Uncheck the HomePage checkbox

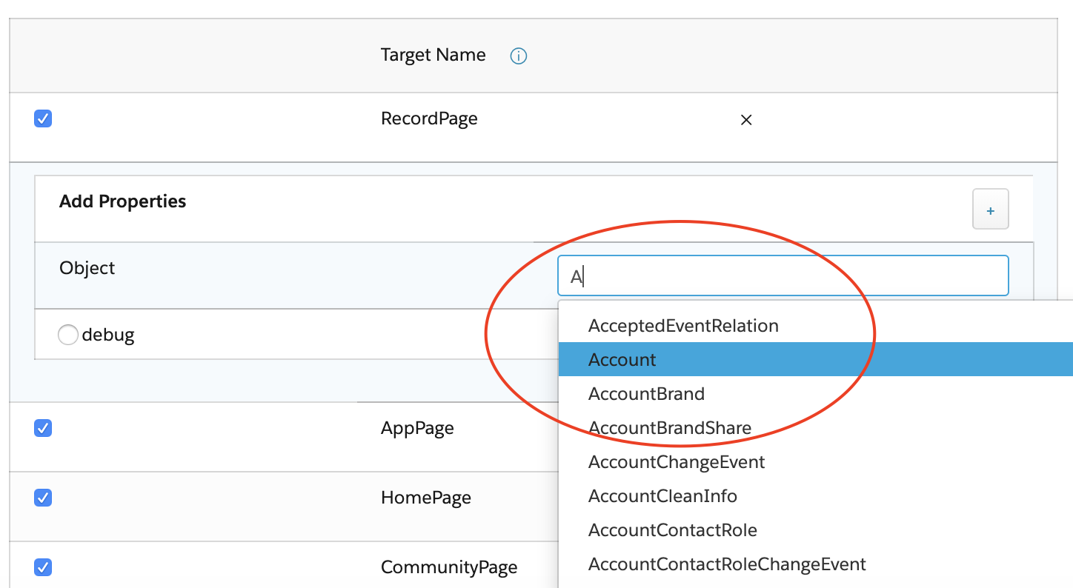click(43, 498)
